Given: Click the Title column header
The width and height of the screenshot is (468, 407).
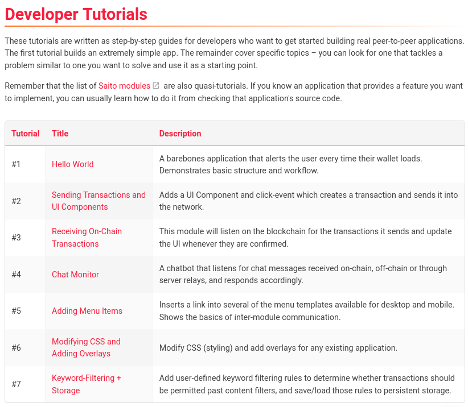Looking at the screenshot, I should tap(60, 134).
